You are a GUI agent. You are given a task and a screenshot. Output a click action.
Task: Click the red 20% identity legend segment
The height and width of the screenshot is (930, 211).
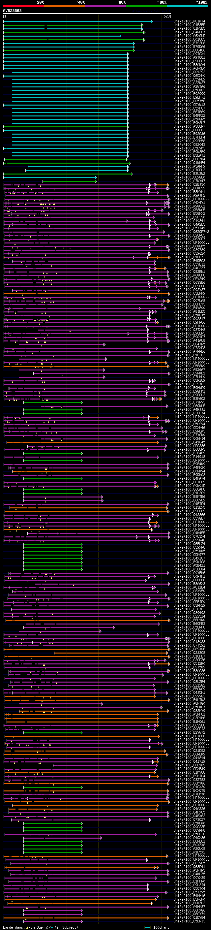[24, 6]
